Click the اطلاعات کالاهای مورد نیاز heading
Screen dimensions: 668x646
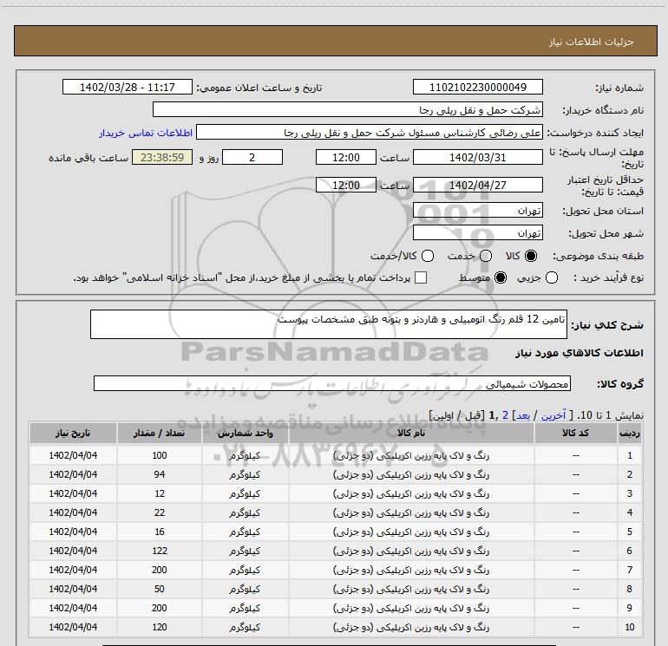(x=580, y=353)
